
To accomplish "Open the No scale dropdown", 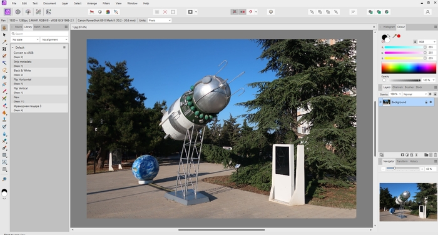I will [25, 39].
